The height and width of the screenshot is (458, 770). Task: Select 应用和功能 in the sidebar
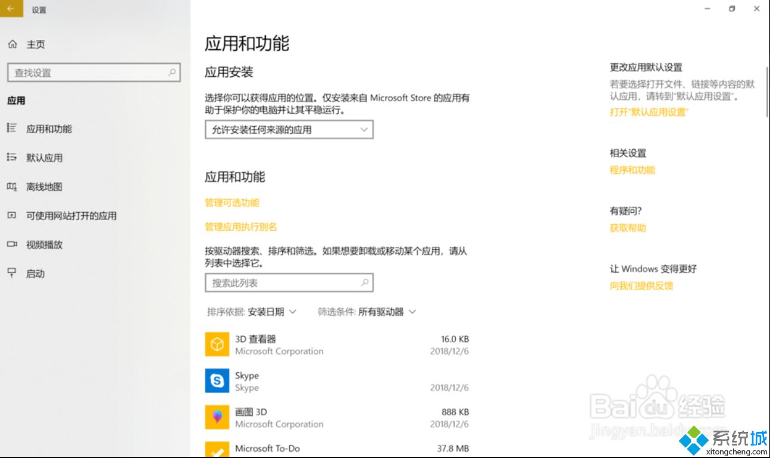pos(49,128)
